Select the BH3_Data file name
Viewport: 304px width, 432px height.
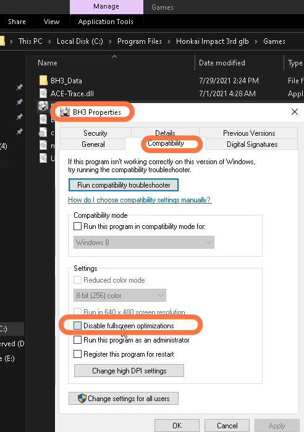point(66,81)
